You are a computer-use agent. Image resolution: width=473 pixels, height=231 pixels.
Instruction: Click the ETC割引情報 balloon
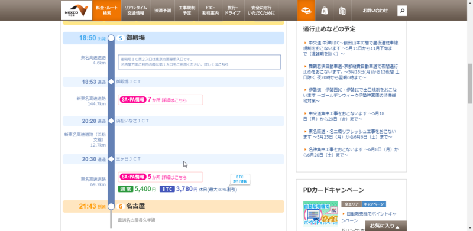coord(240,180)
